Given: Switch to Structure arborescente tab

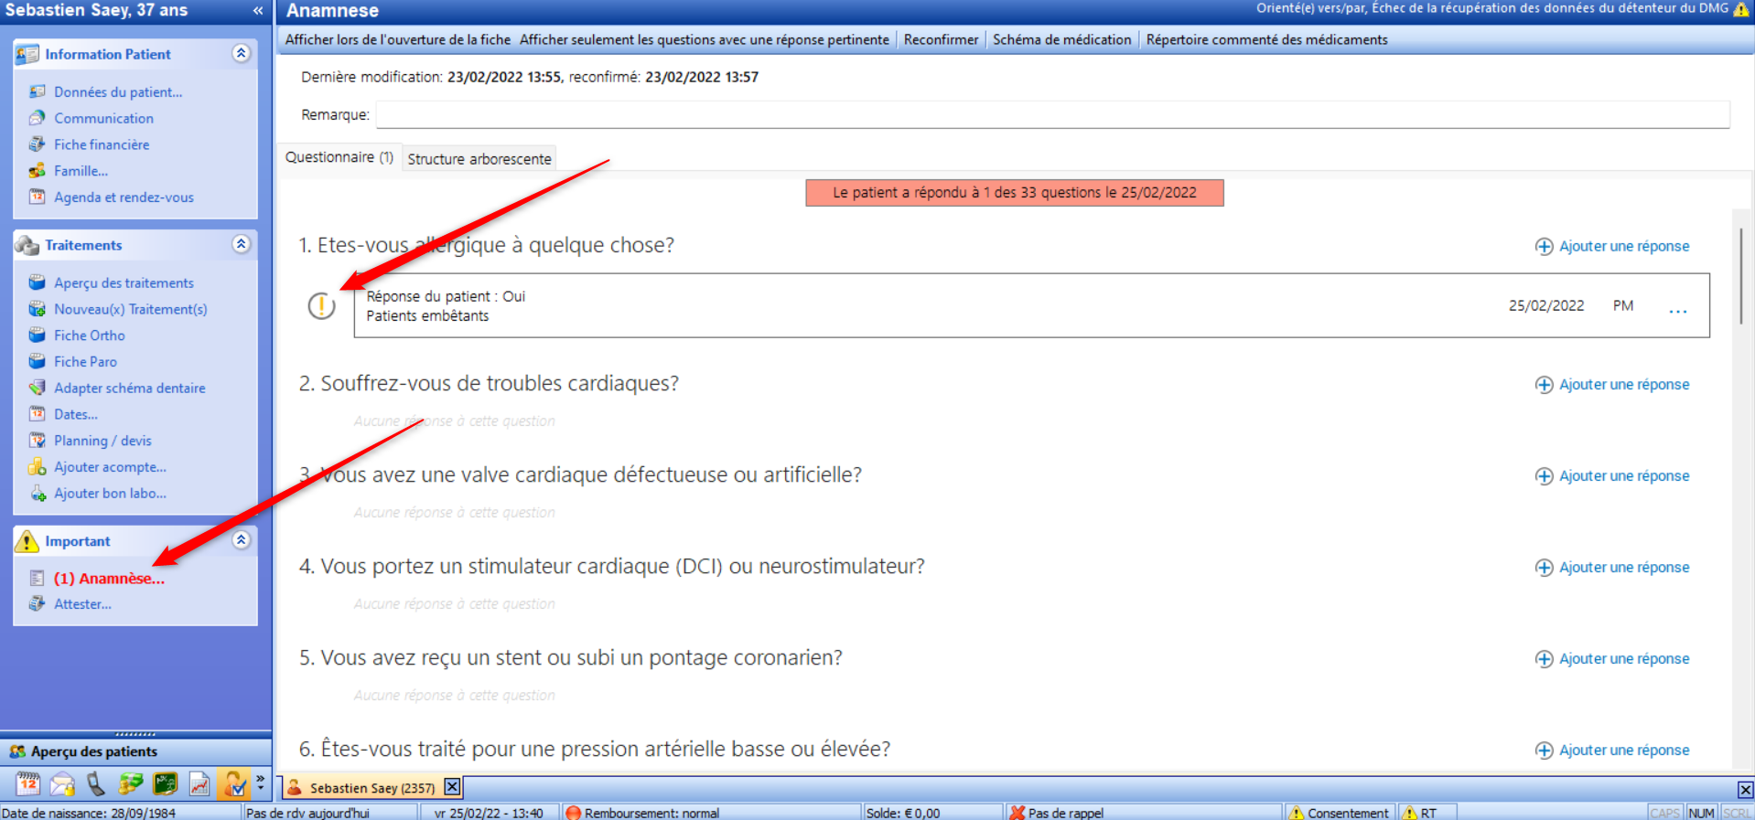Looking at the screenshot, I should 479,158.
